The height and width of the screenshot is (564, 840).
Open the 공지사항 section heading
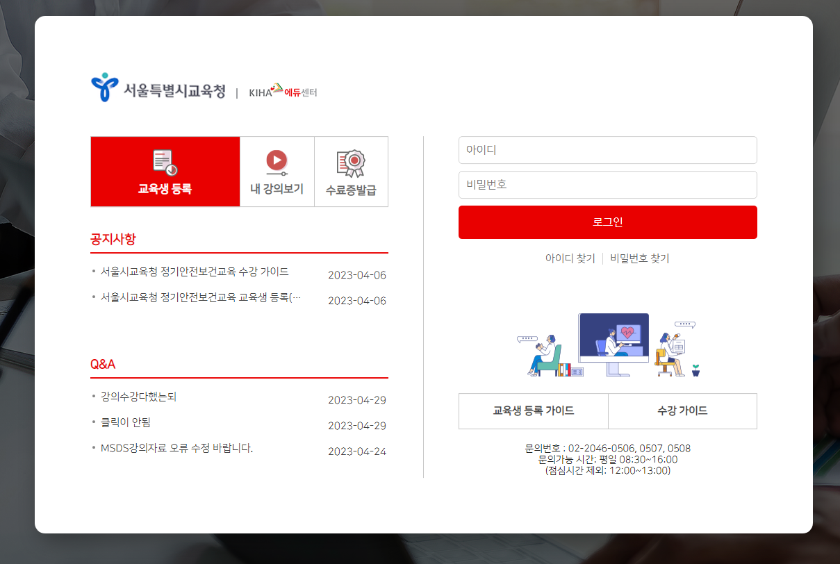[x=113, y=239]
